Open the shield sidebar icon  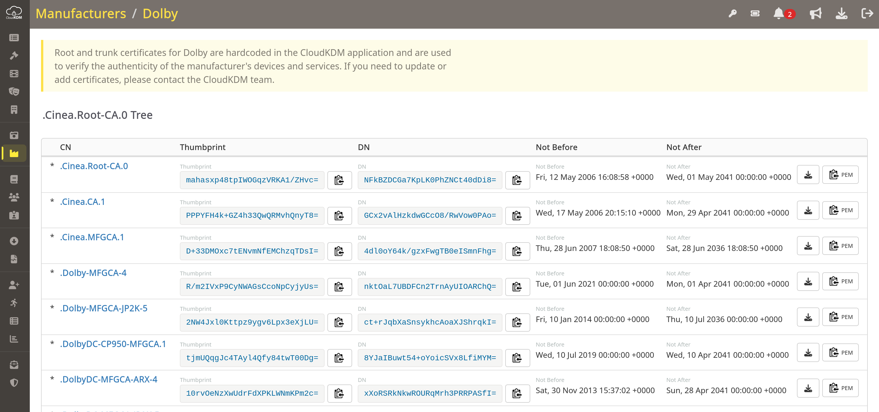[x=14, y=382]
